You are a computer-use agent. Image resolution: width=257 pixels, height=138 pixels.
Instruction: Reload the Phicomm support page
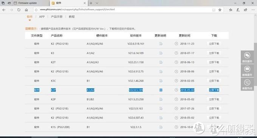(x=19, y=10)
